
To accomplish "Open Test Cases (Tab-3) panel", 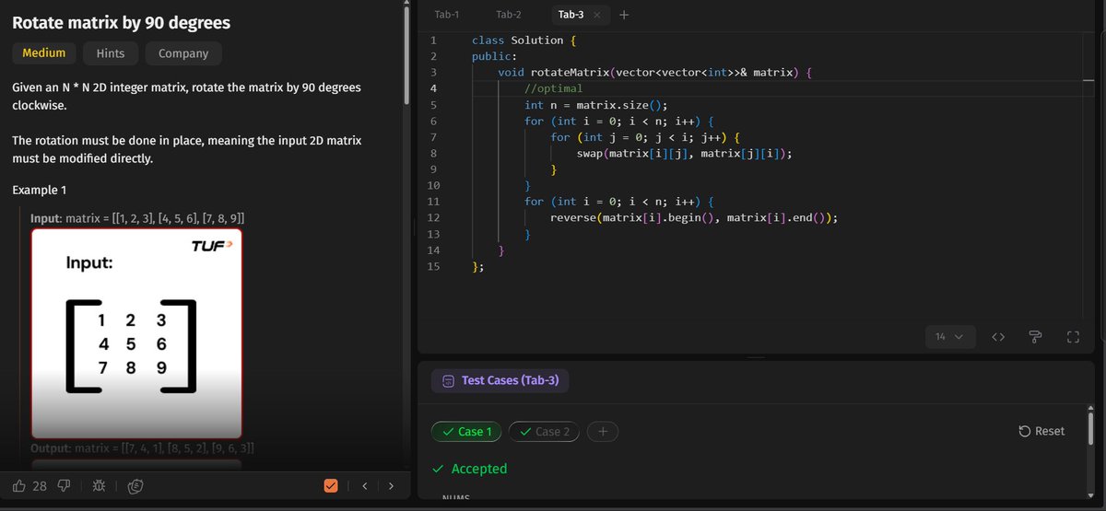I will (500, 380).
